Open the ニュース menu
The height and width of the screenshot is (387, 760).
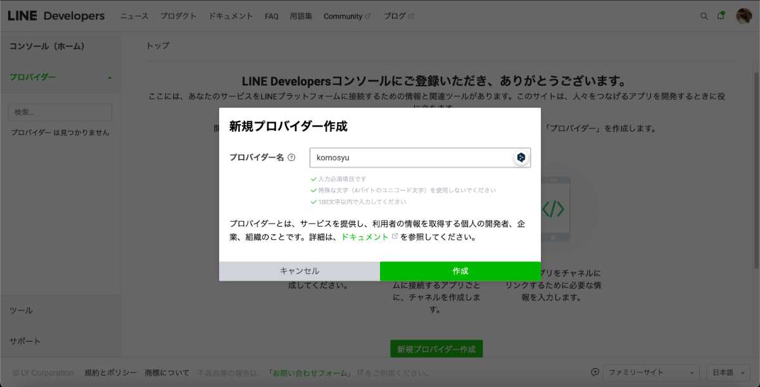[x=134, y=16]
